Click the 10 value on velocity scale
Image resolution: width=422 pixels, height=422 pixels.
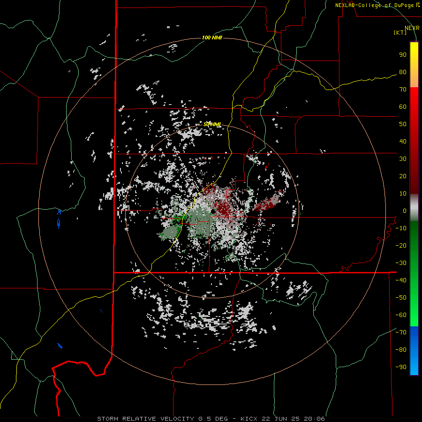click(403, 194)
